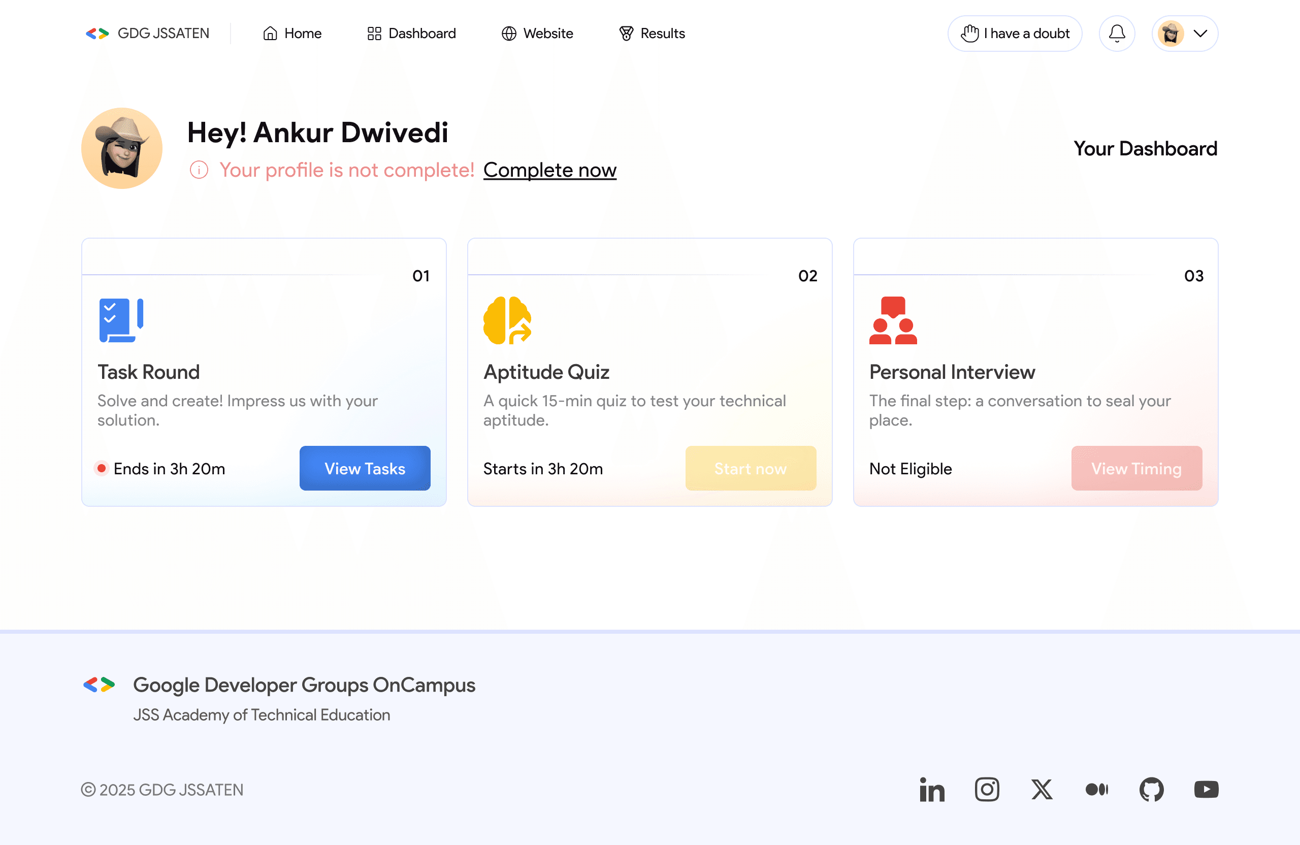
Task: Click the View Tasks button
Action: pos(364,468)
